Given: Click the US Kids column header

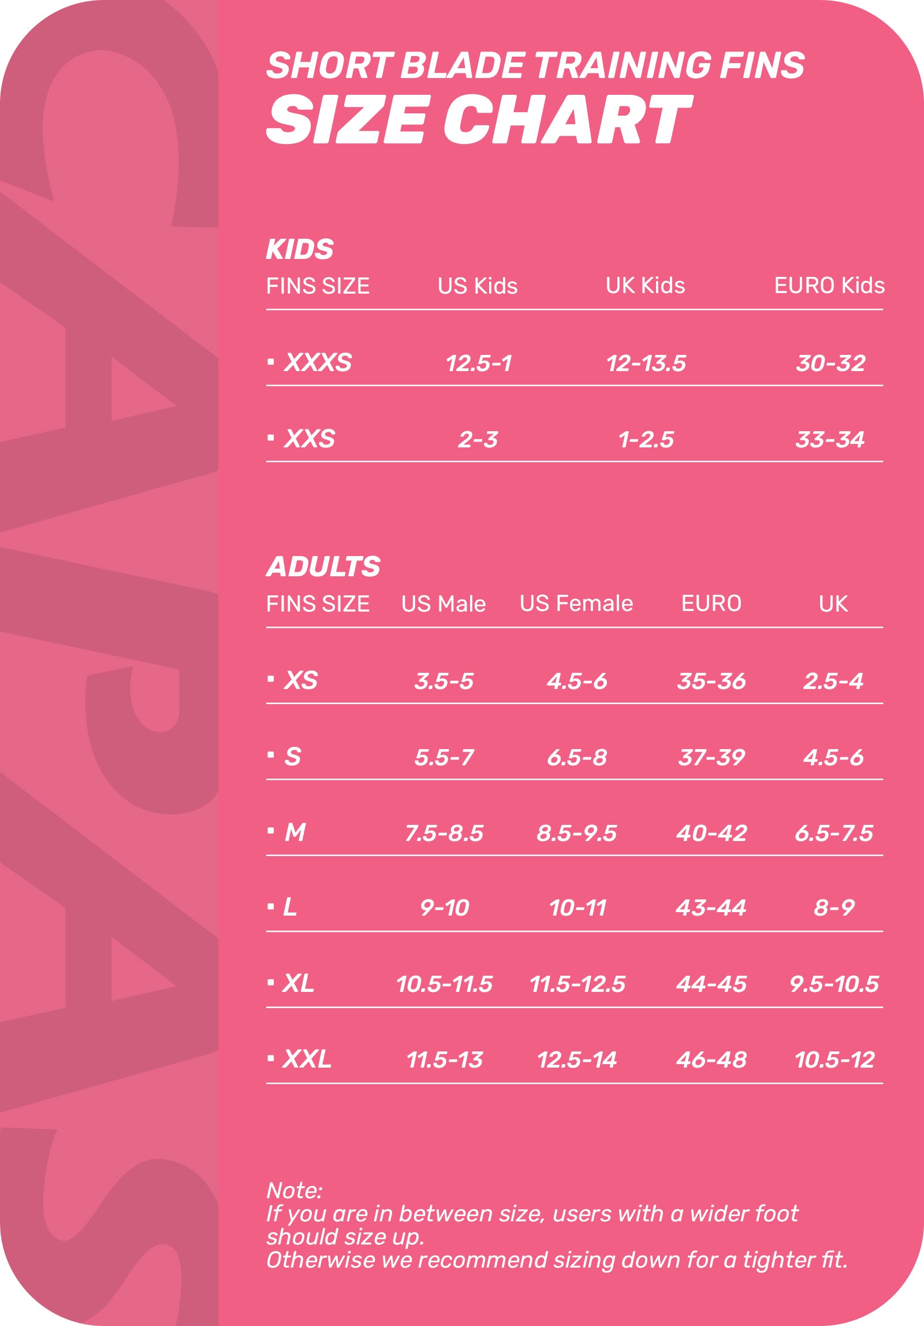Looking at the screenshot, I should click(x=478, y=286).
